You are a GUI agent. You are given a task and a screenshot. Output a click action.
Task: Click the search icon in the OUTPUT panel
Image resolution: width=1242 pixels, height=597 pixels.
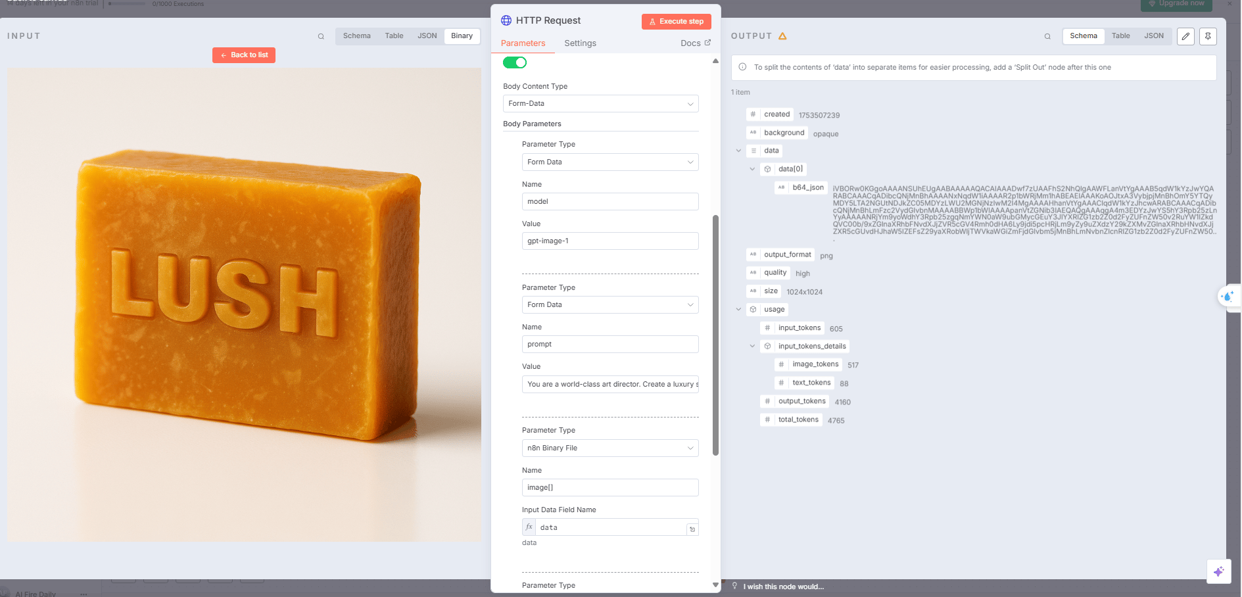tap(1047, 36)
